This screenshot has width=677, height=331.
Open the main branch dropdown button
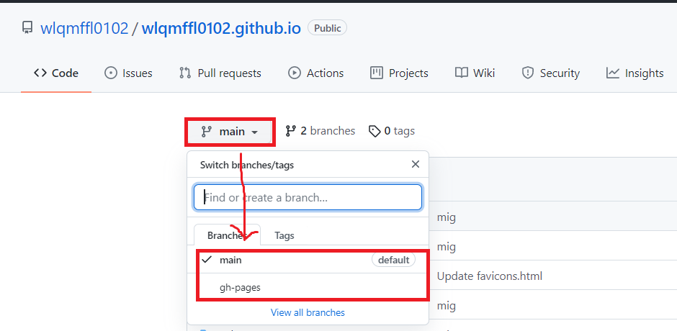230,132
